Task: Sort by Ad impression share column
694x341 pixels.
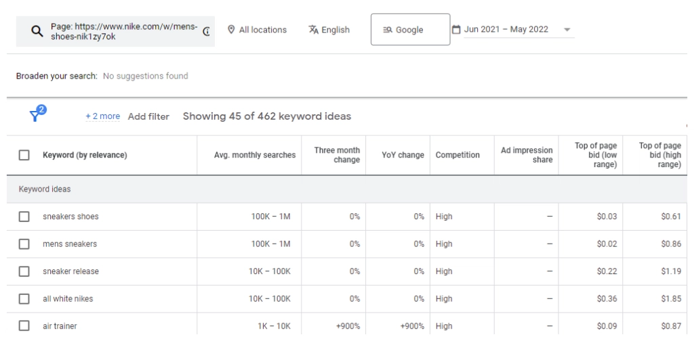Action: point(527,155)
